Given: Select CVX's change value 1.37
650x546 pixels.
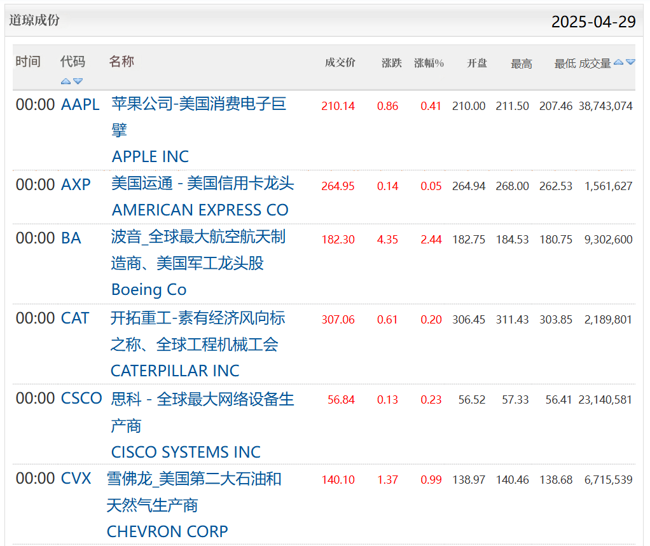Looking at the screenshot, I should (387, 480).
